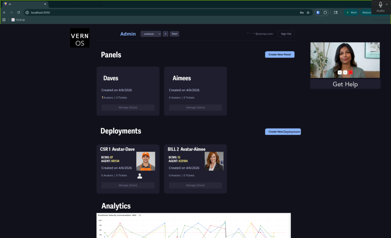Viewport: 391px width, 238px height.
Task: Expand the comicon organization dropdown
Action: coord(151,34)
